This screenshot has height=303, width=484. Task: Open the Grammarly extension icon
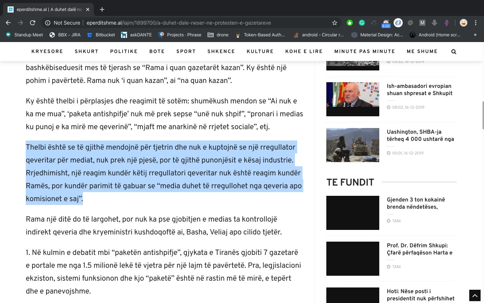(x=362, y=23)
